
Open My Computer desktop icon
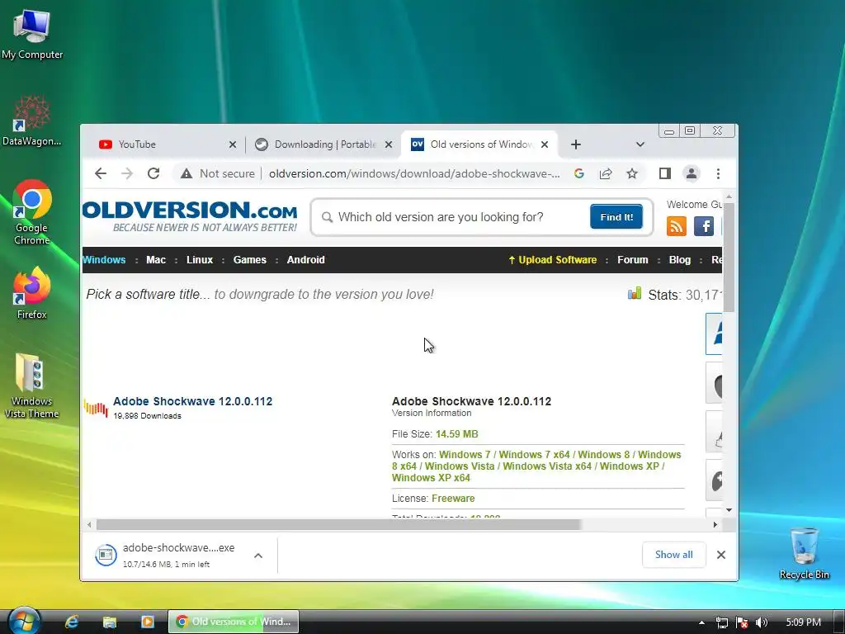pos(32,33)
